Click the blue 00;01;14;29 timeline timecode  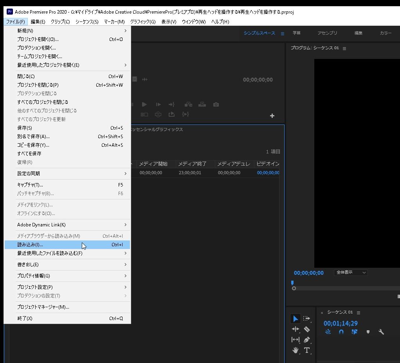click(x=340, y=323)
